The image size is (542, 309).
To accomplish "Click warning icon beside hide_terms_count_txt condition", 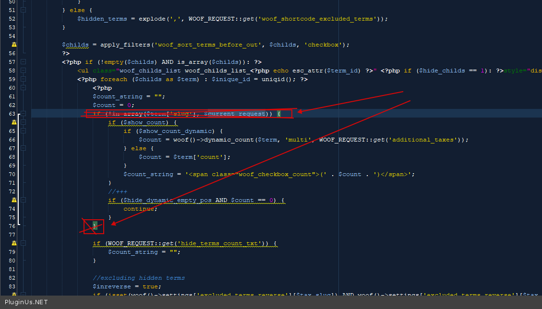I will [14, 243].
